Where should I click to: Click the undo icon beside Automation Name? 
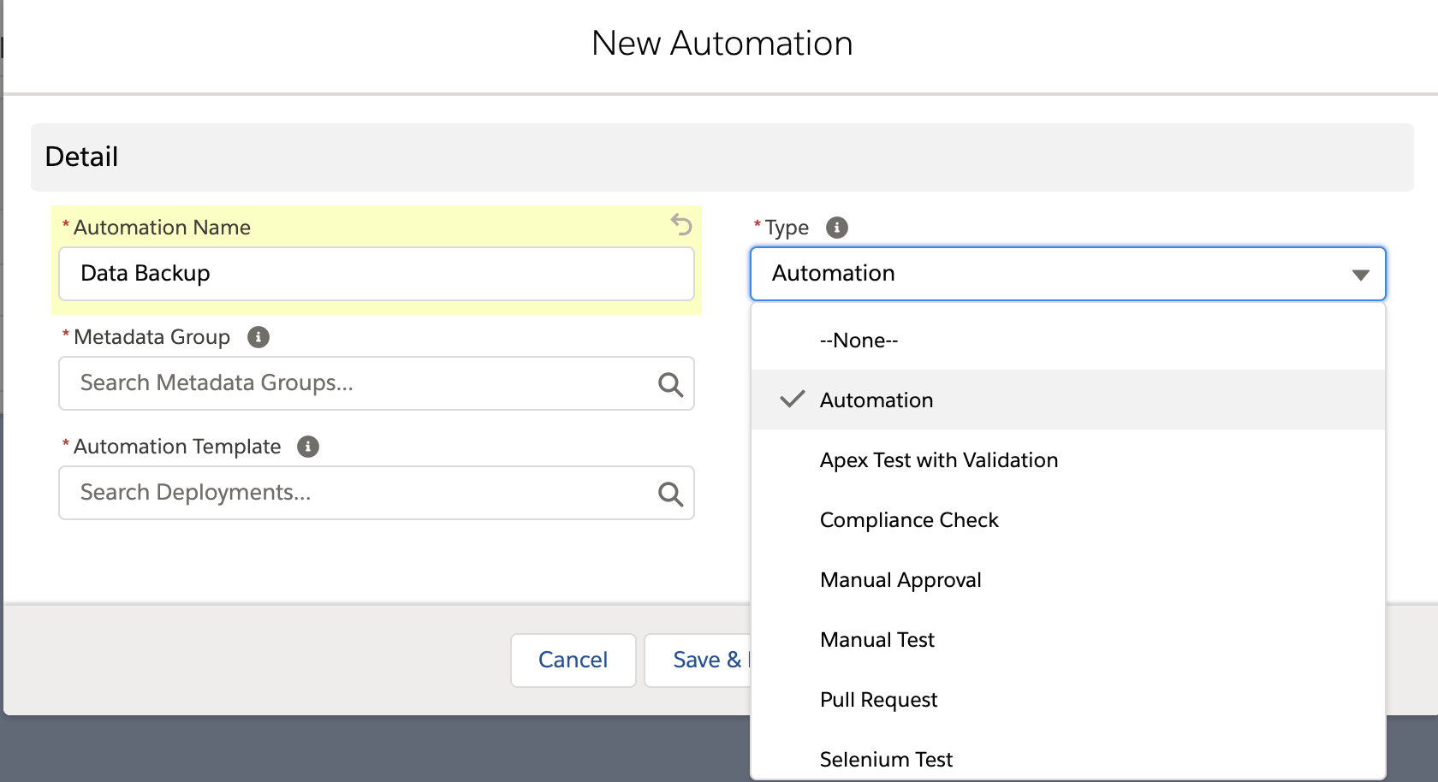[x=681, y=225]
